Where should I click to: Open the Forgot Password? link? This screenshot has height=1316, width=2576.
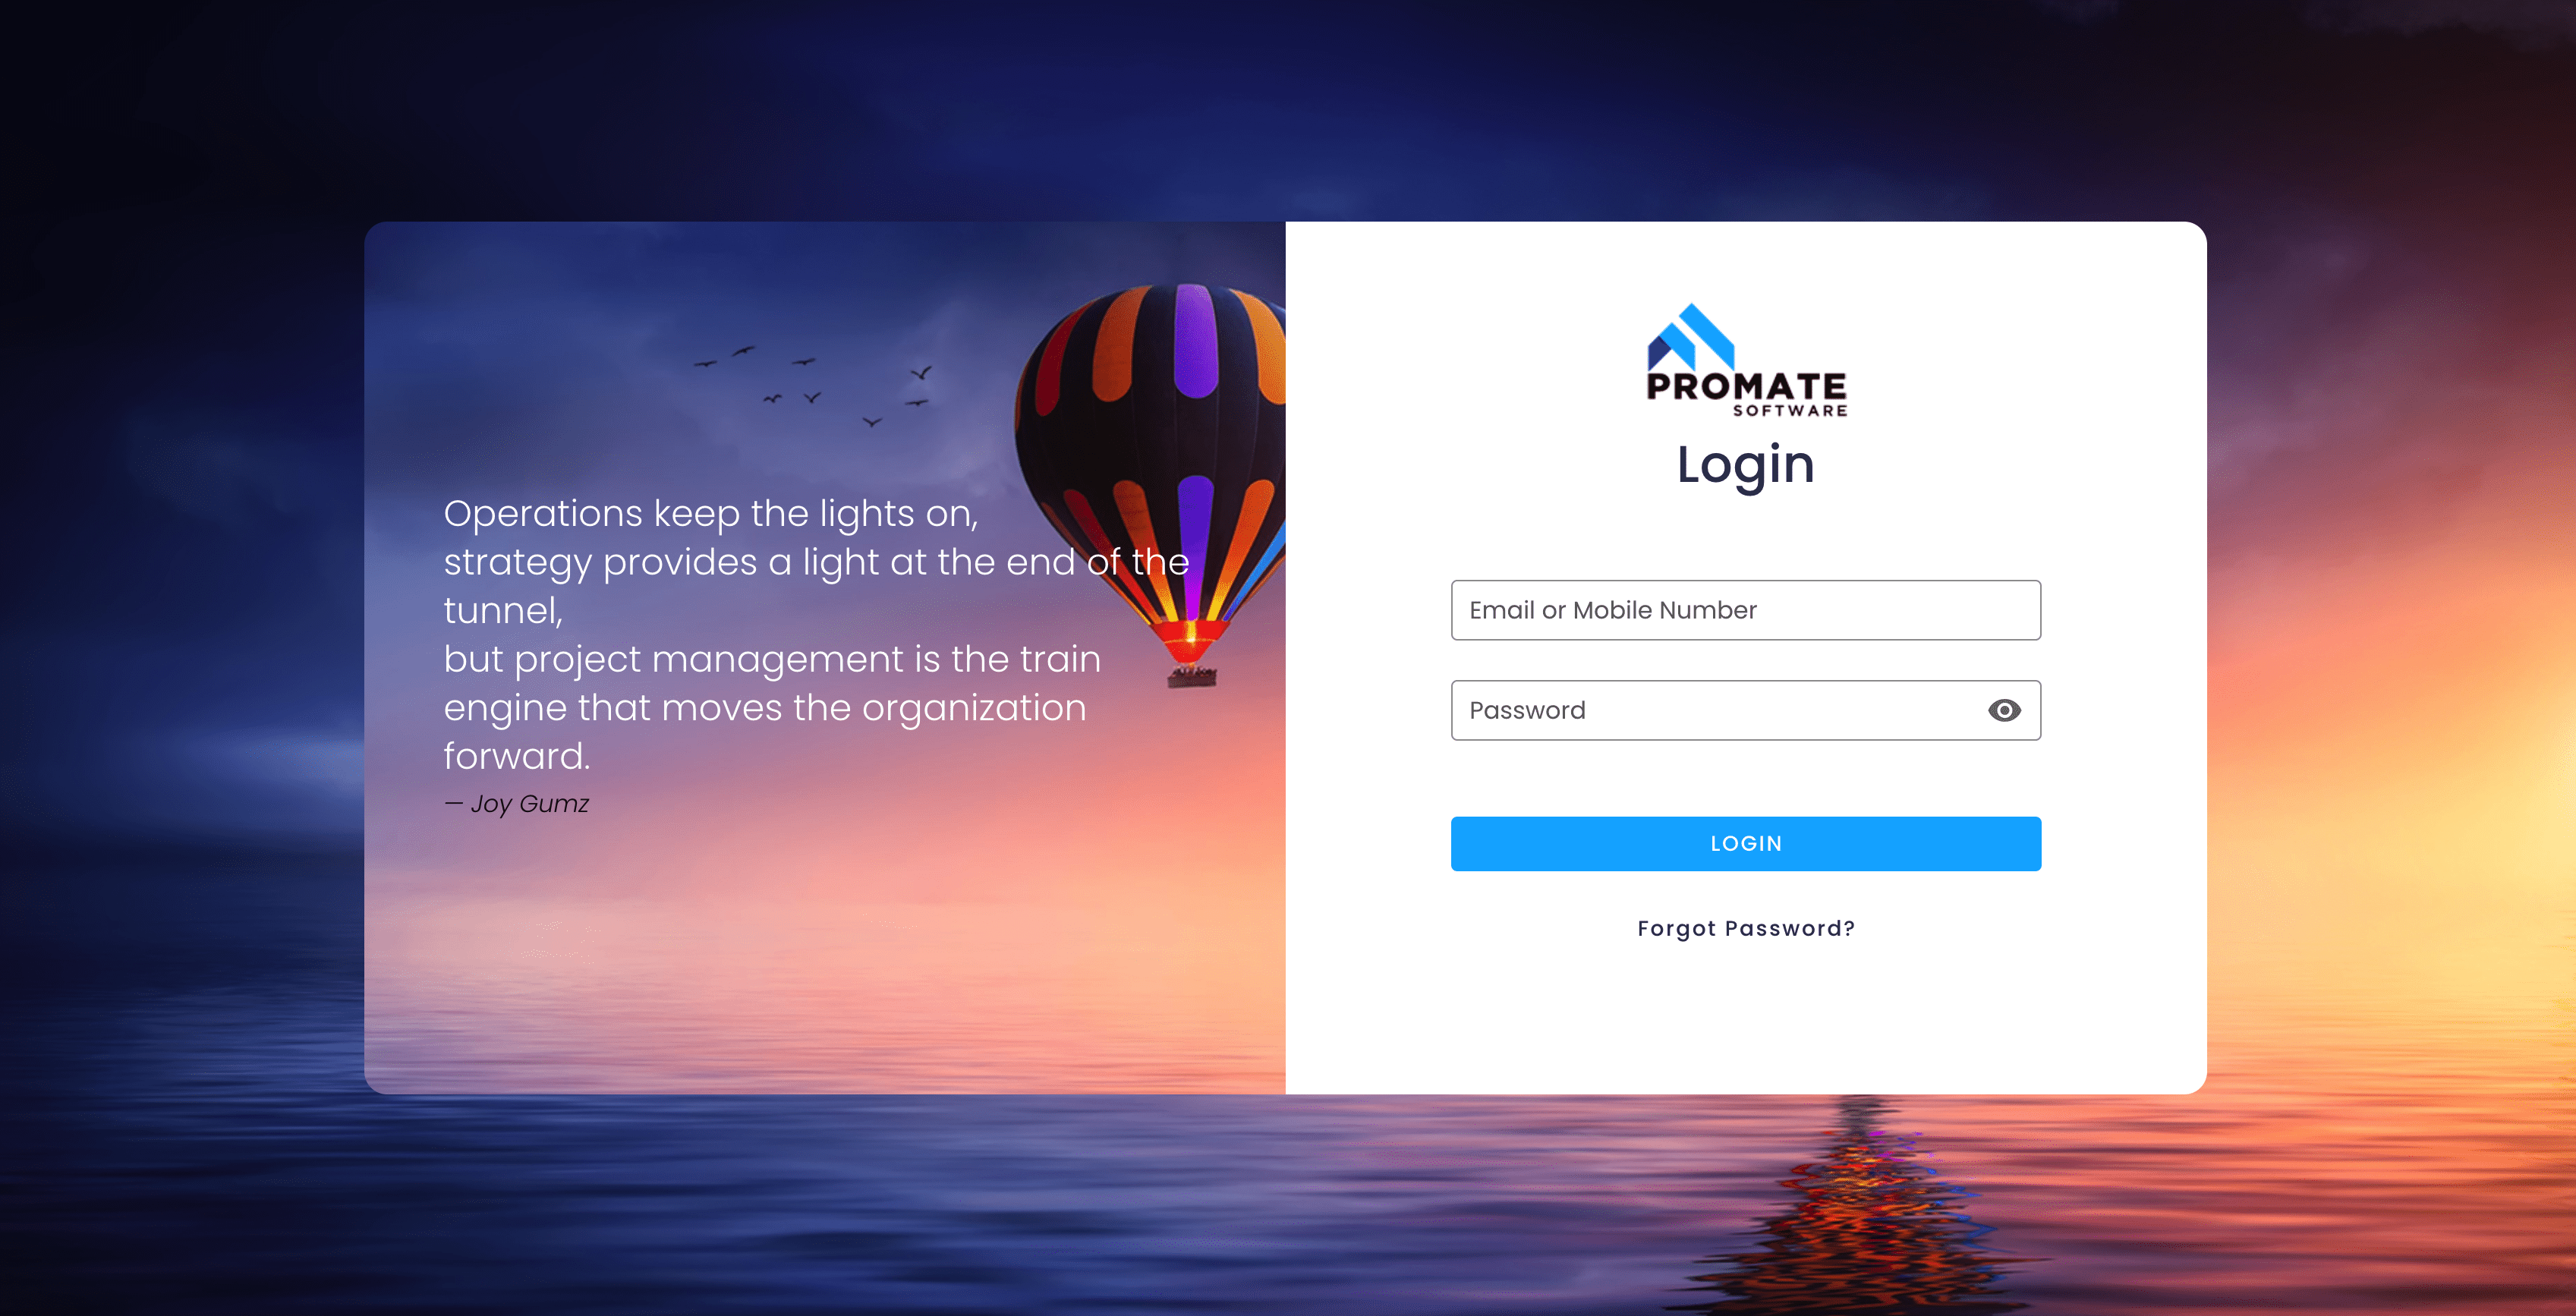(x=1745, y=928)
